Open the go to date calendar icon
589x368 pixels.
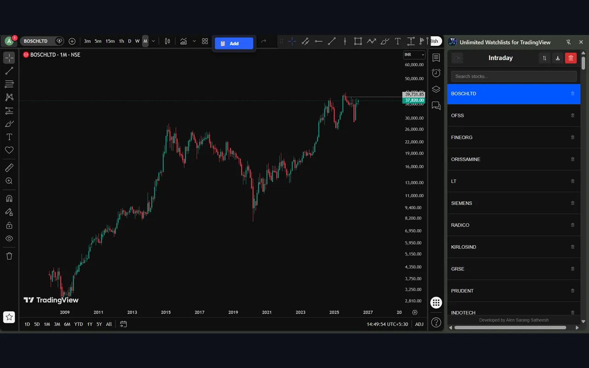123,324
